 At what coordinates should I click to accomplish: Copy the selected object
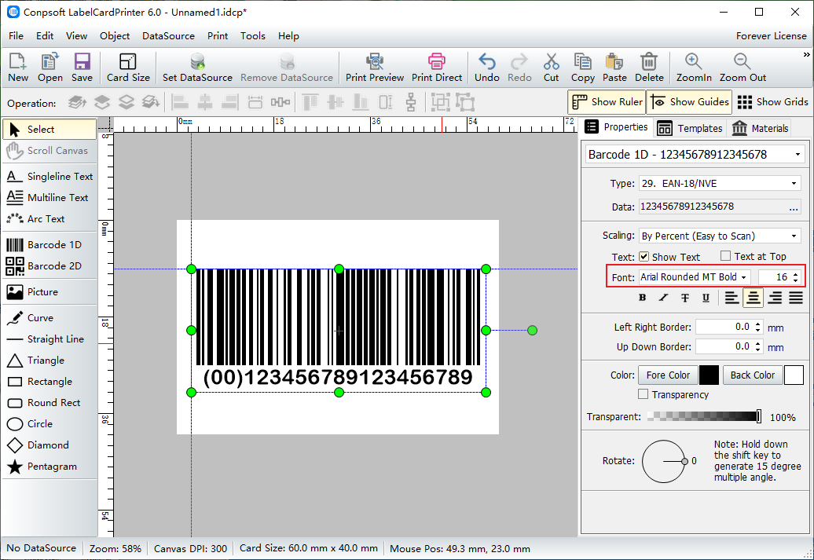coord(582,68)
